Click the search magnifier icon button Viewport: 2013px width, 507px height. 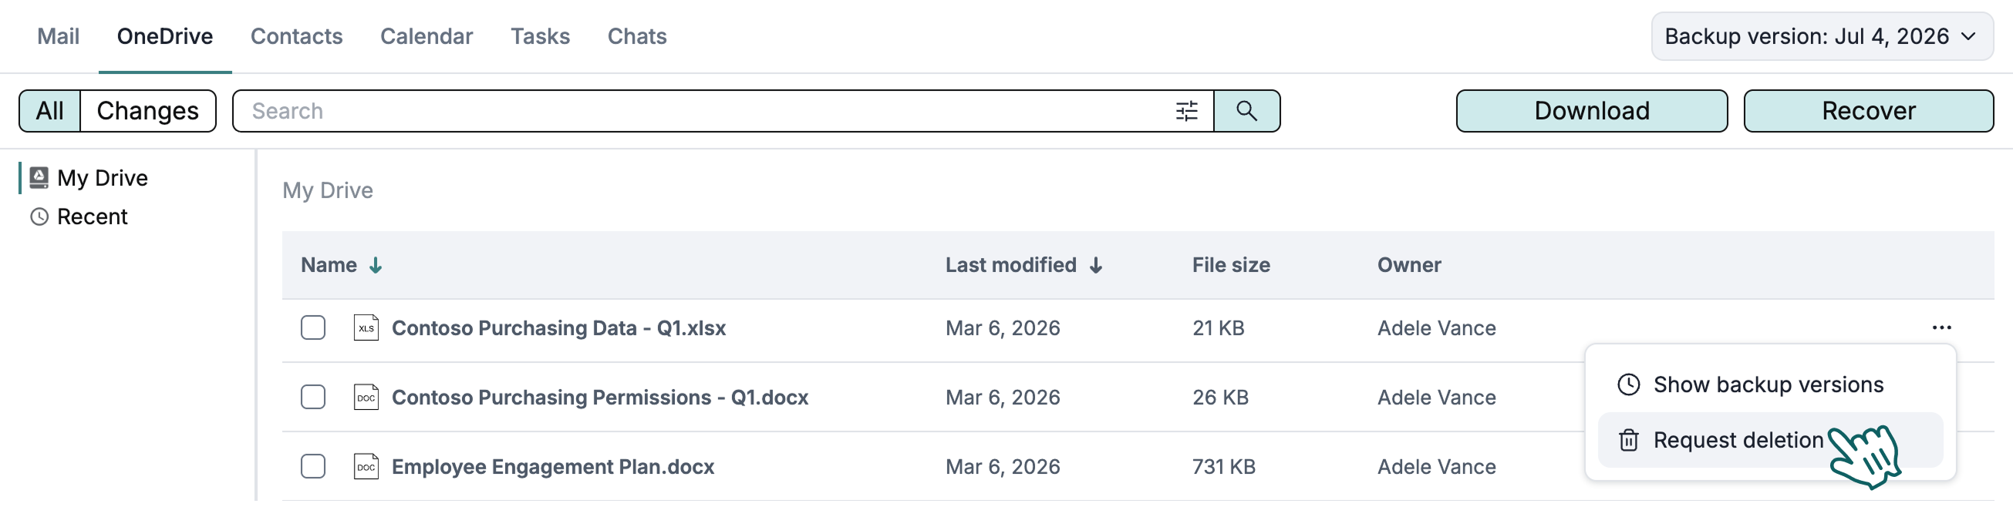coord(1246,111)
